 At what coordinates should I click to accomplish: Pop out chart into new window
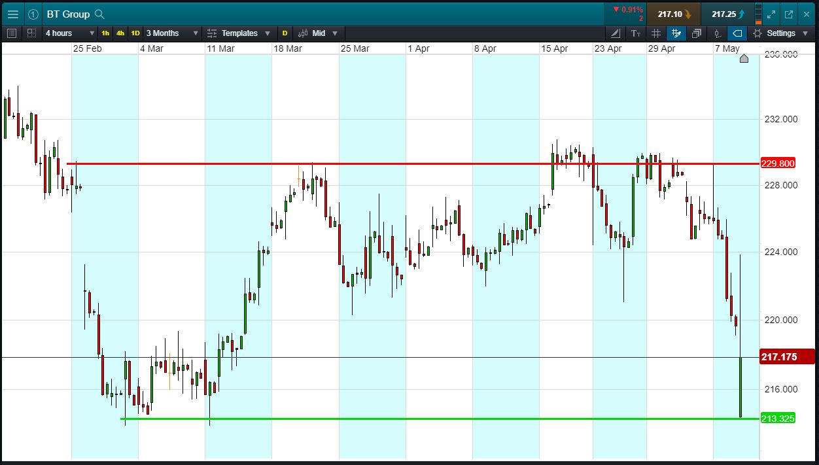pyautogui.click(x=788, y=14)
